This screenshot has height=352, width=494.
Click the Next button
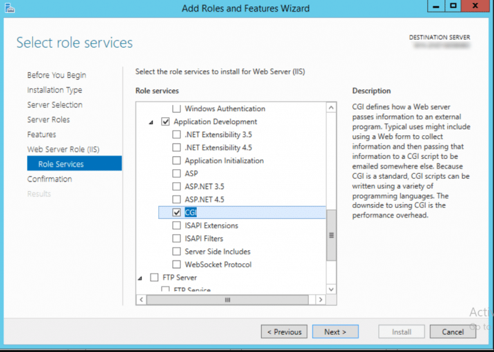click(x=335, y=331)
